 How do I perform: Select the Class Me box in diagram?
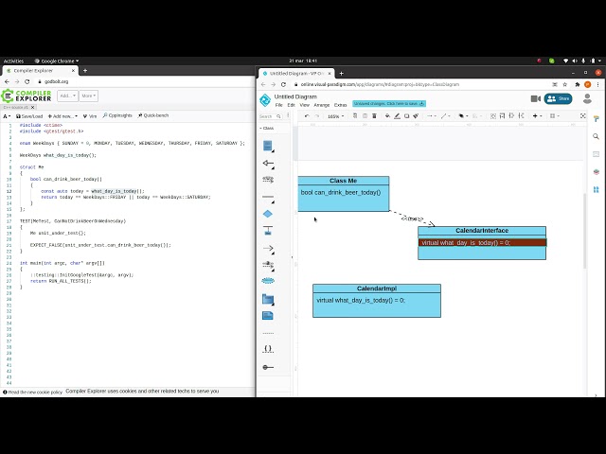coord(343,194)
